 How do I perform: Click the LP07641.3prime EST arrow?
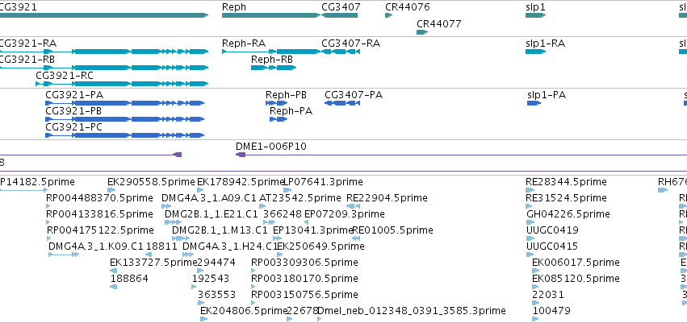point(287,189)
